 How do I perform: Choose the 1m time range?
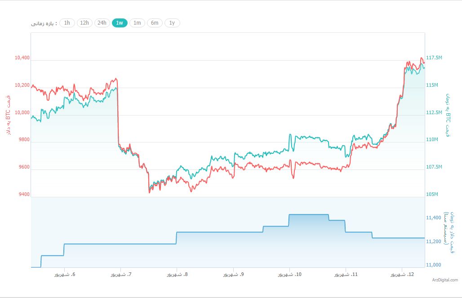[x=136, y=23]
